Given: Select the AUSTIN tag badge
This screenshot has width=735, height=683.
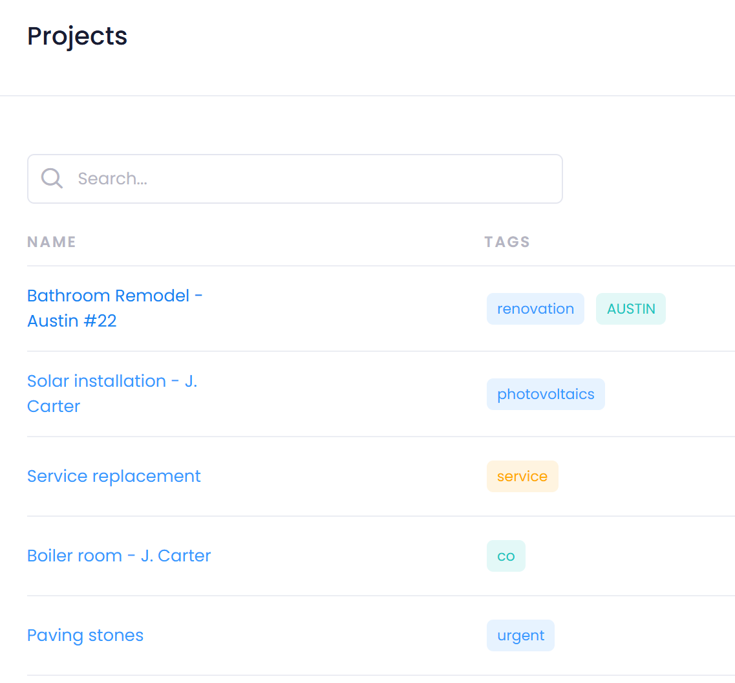Looking at the screenshot, I should [630, 309].
